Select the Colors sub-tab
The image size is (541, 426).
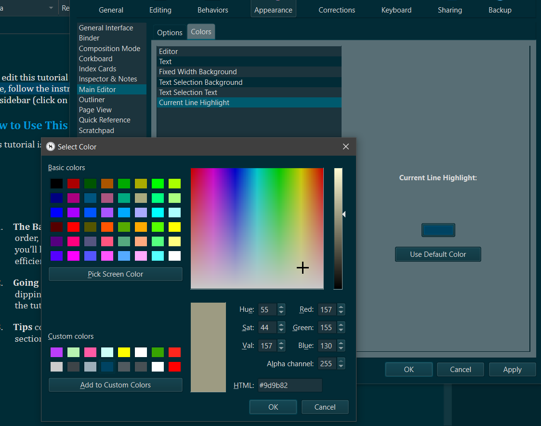coord(201,32)
